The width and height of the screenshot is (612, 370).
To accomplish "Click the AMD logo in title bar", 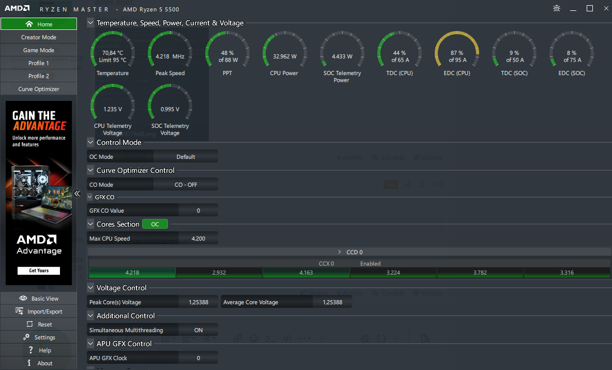I will [x=17, y=8].
